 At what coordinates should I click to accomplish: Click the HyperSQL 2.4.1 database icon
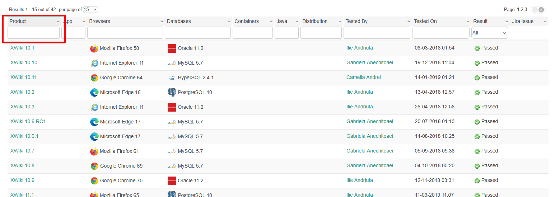172,78
